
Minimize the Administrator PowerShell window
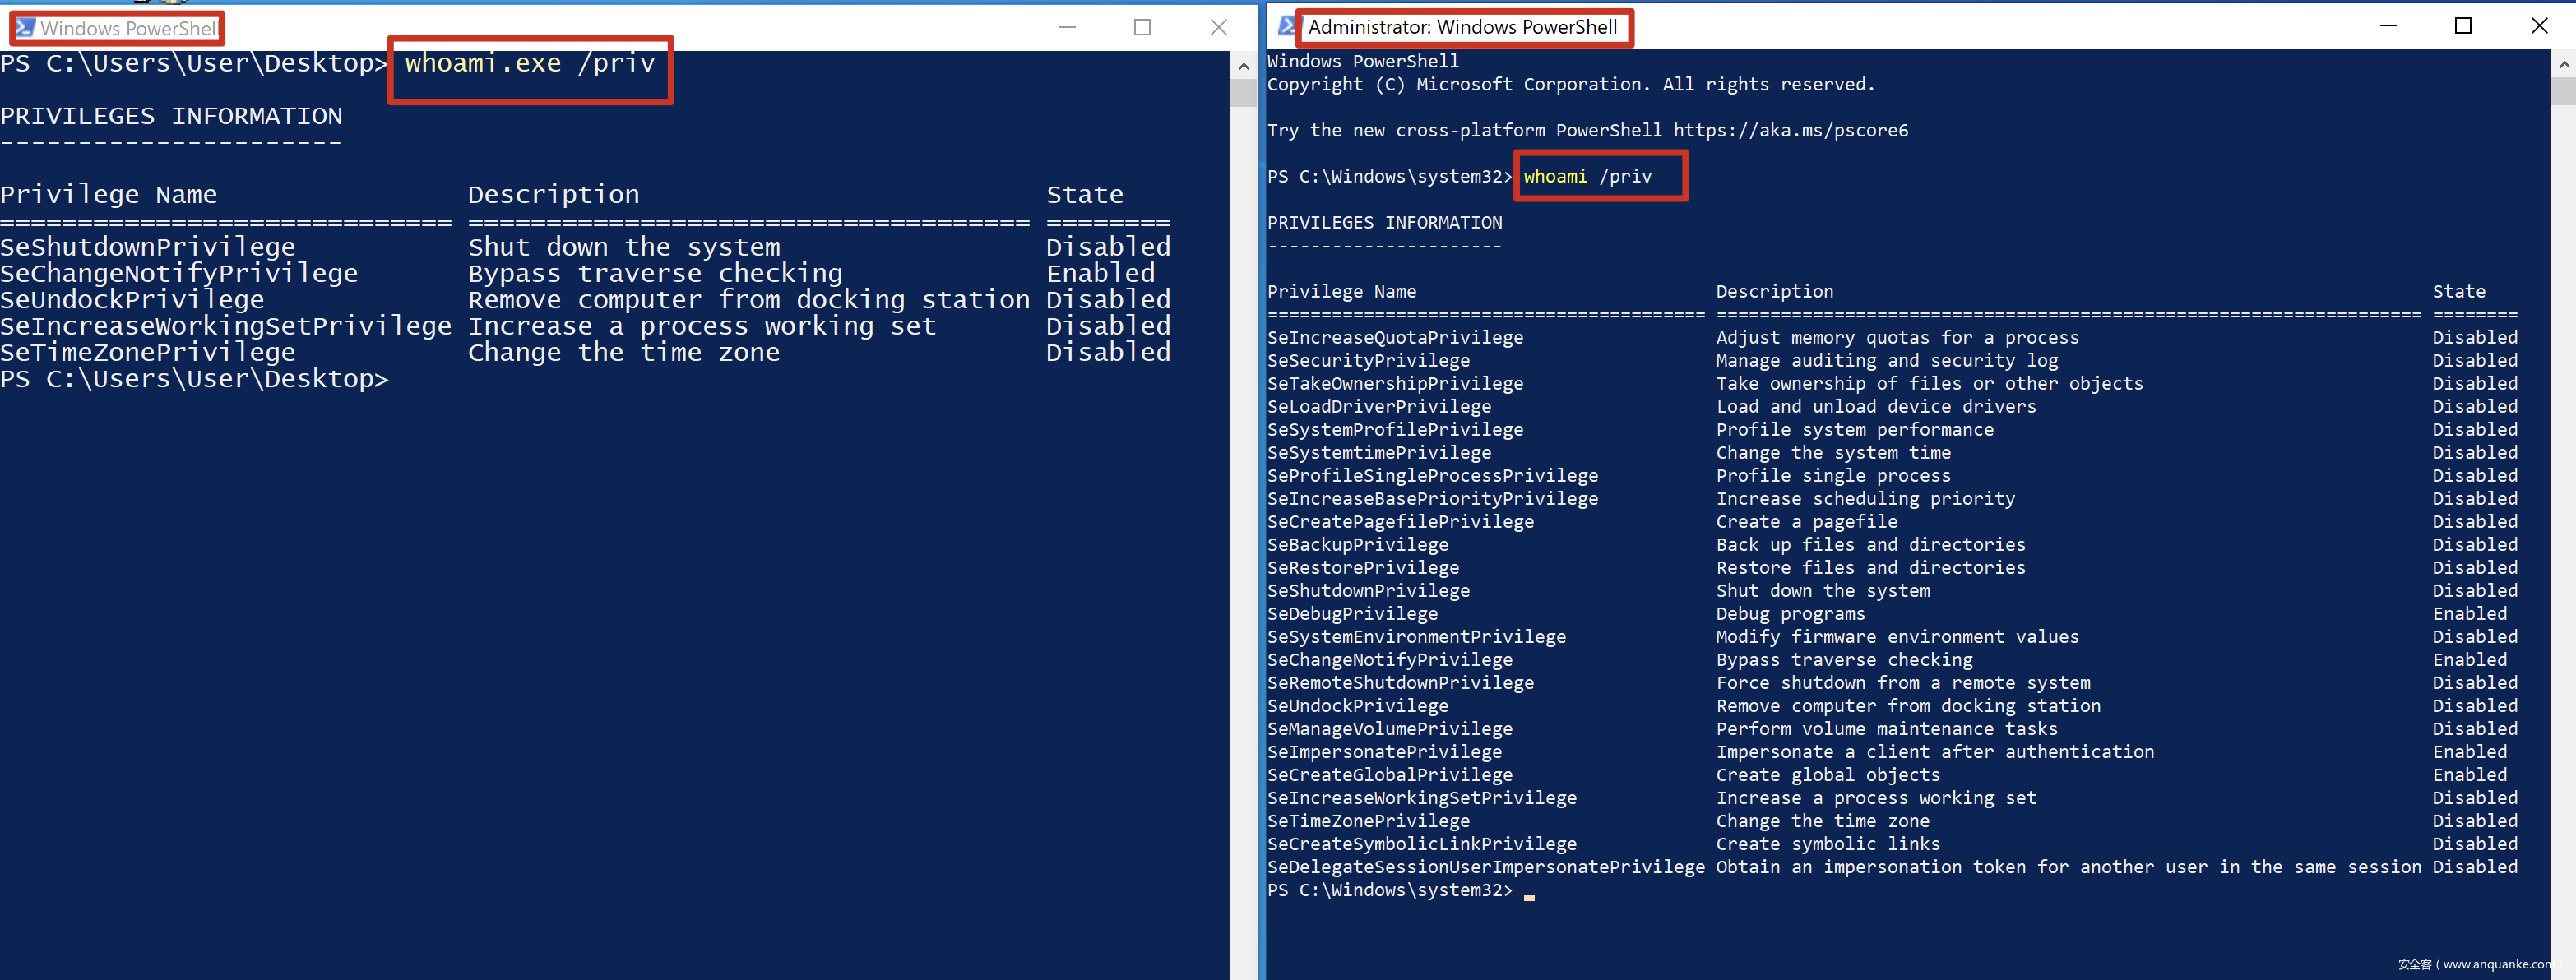point(2388,26)
